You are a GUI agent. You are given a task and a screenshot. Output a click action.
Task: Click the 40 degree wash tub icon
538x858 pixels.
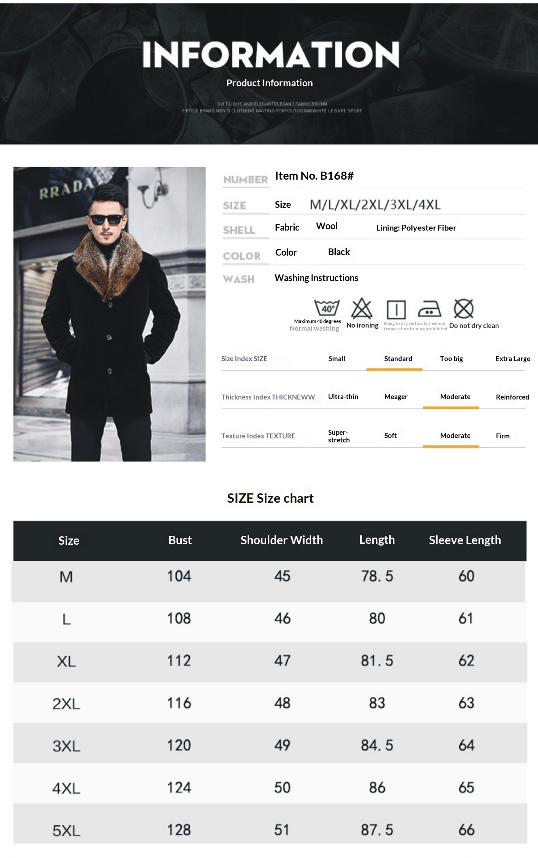click(327, 308)
